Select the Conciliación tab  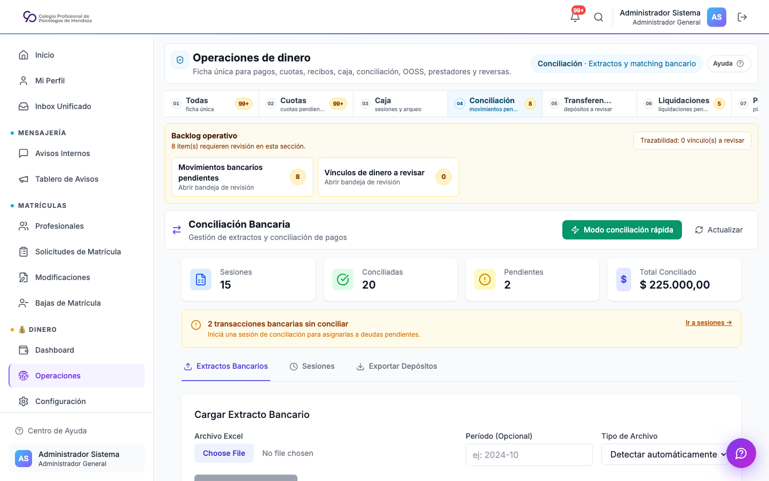(x=495, y=104)
